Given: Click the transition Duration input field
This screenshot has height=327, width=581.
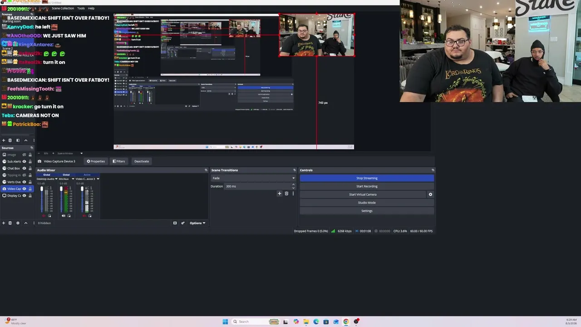Looking at the screenshot, I should 257,186.
